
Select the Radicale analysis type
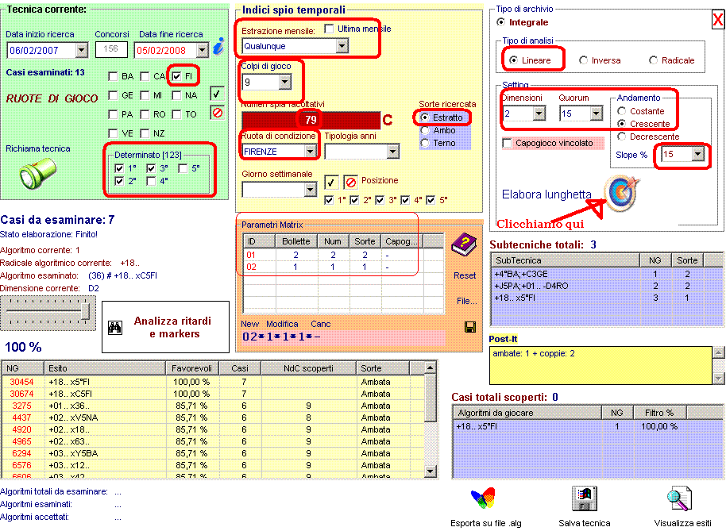click(653, 60)
